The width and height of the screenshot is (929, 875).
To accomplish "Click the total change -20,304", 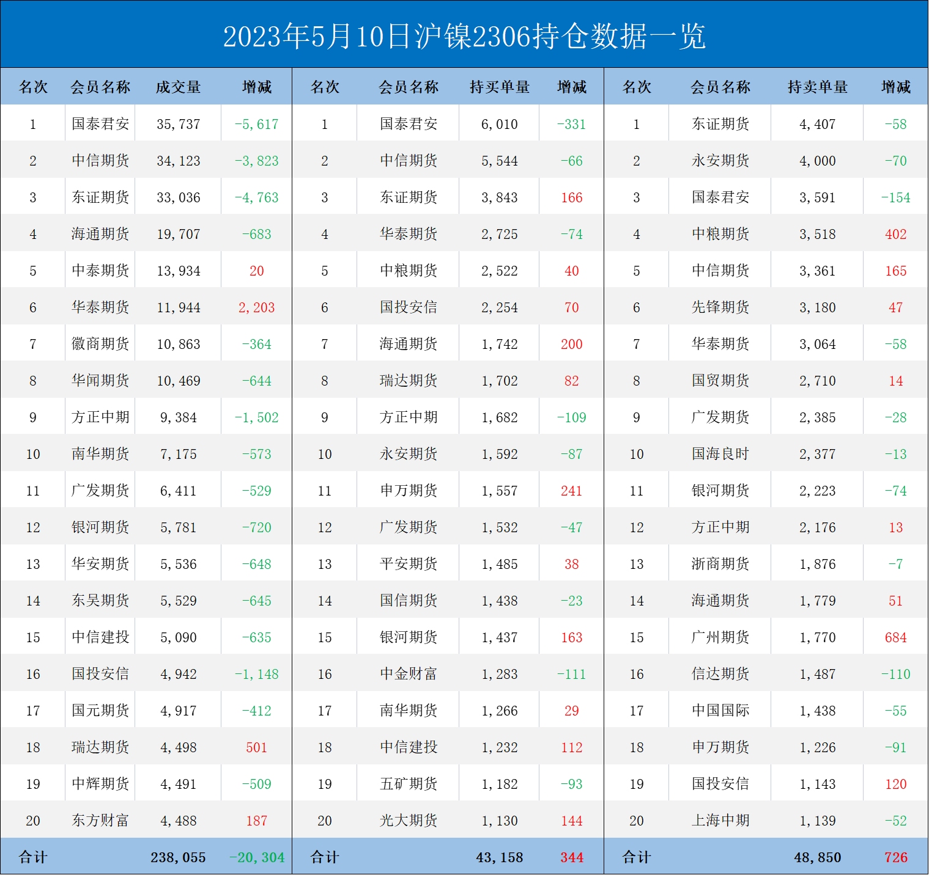I will 256,857.
